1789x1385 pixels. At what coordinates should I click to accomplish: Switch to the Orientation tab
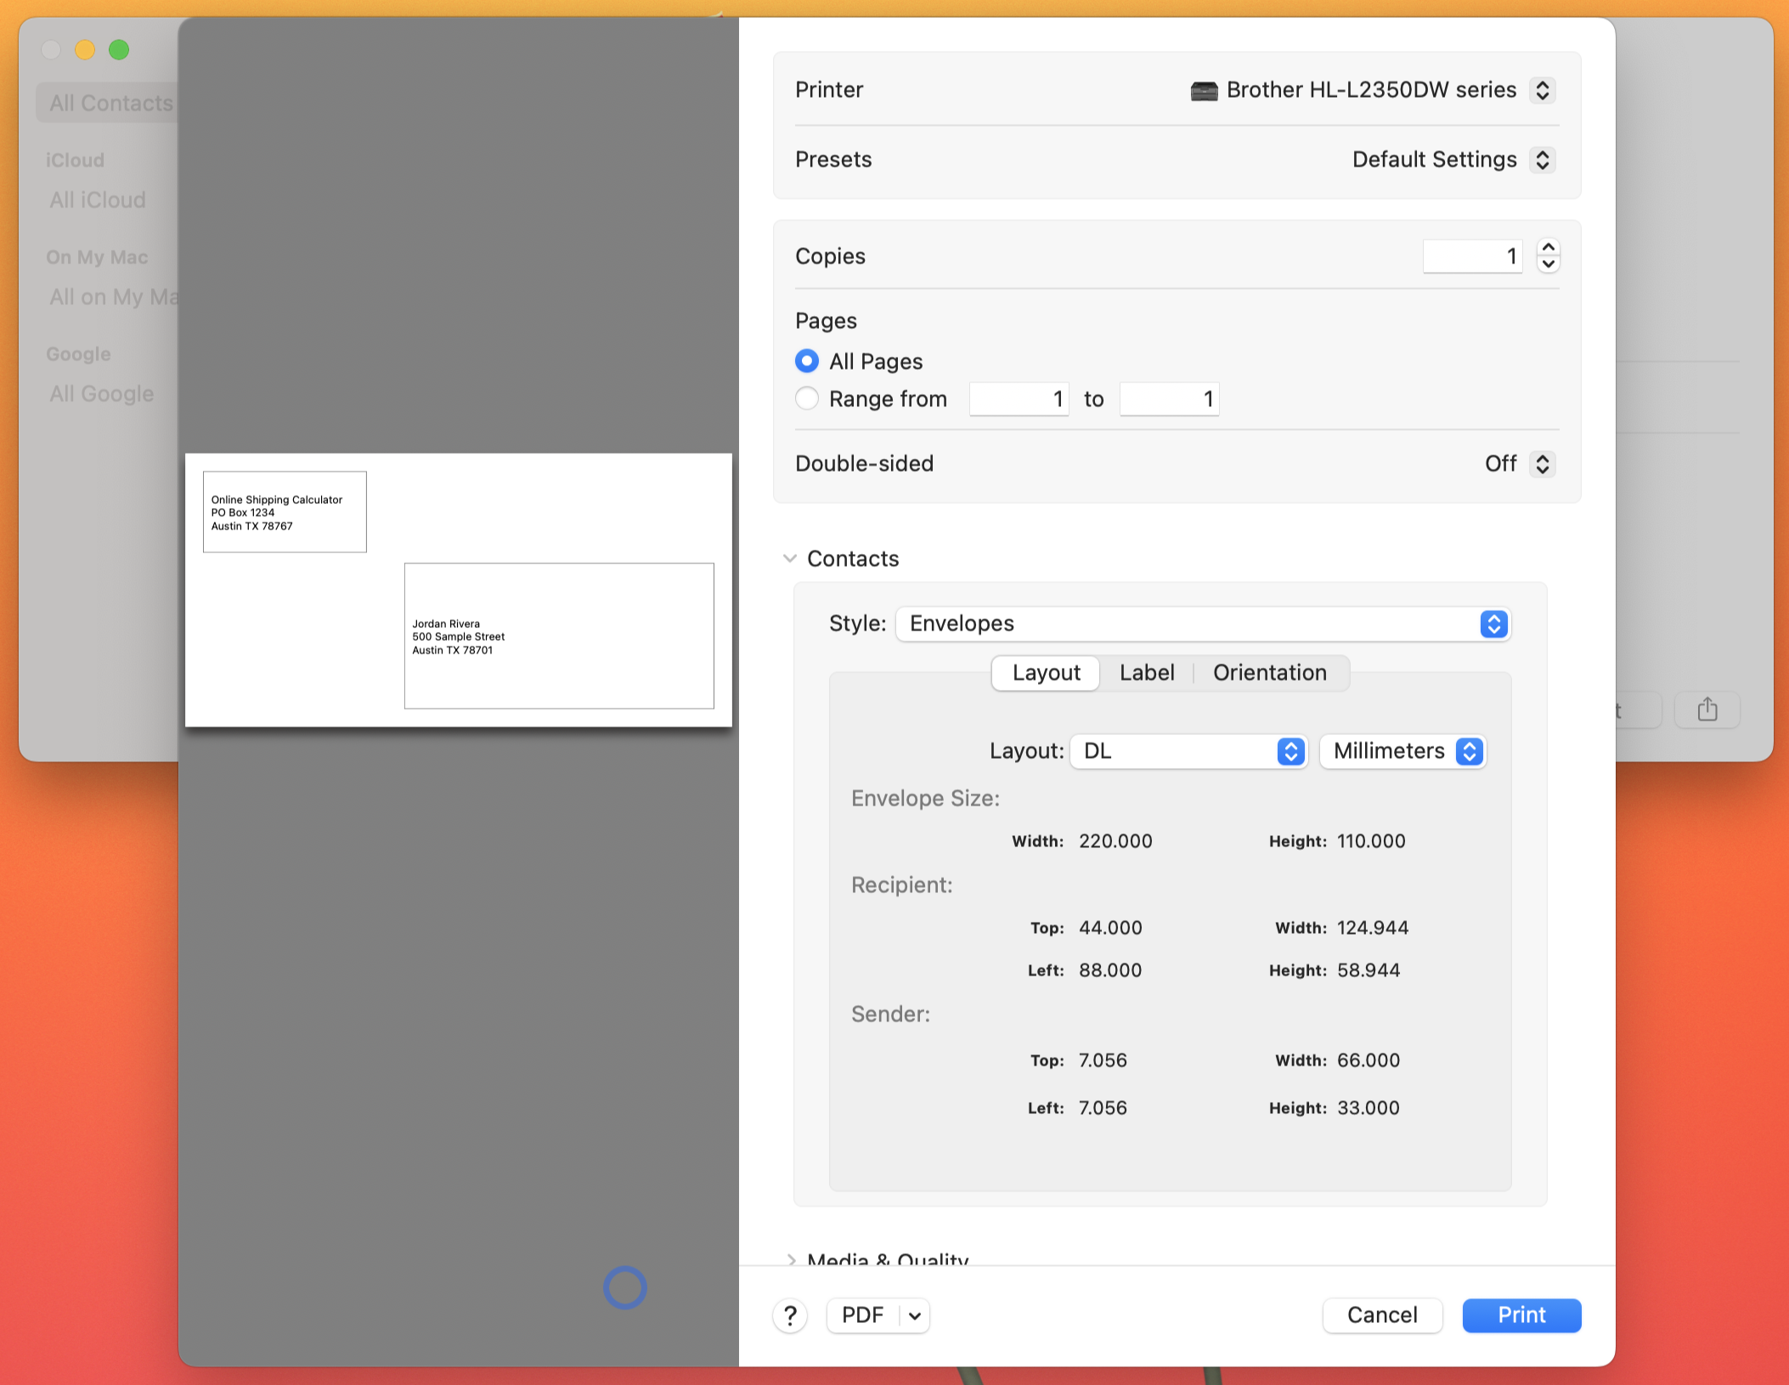pyautogui.click(x=1270, y=673)
